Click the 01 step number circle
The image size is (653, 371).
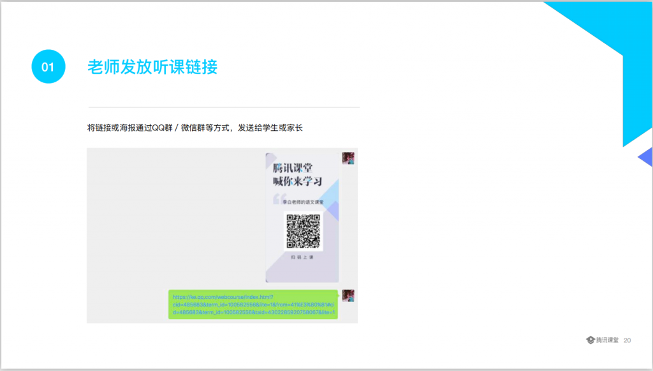coord(48,66)
